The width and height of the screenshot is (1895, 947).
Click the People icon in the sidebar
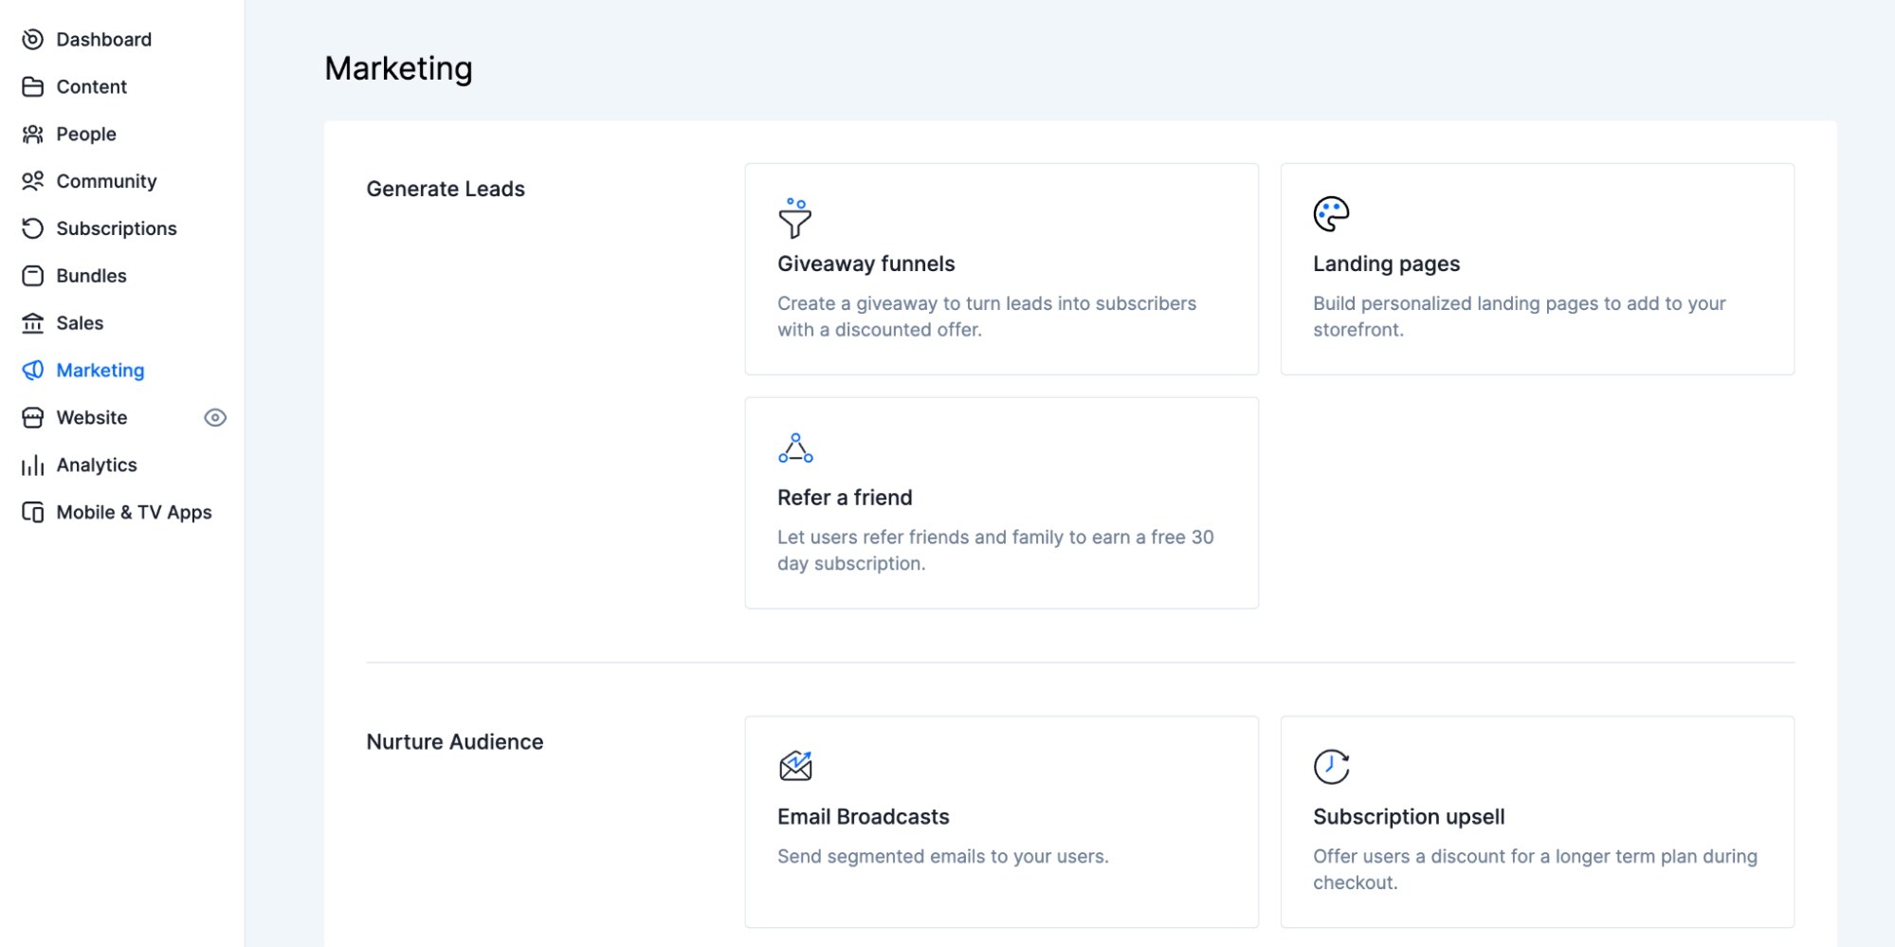pyautogui.click(x=32, y=134)
